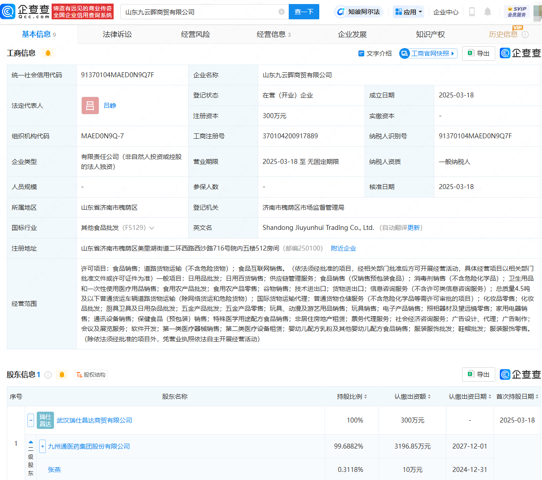542x480 pixels.
Task: Sort by 认缴出资日期 column arrows
Action: [x=490, y=396]
